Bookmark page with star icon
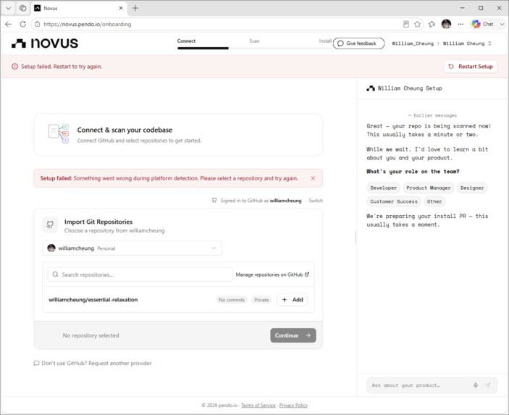The image size is (509, 415). coord(418,24)
